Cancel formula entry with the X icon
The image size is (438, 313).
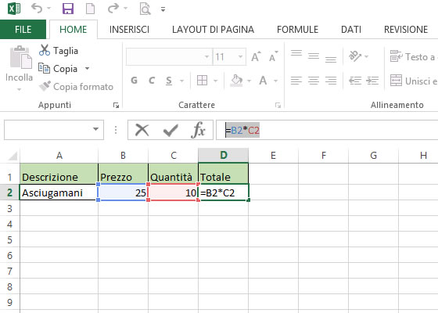tap(142, 130)
